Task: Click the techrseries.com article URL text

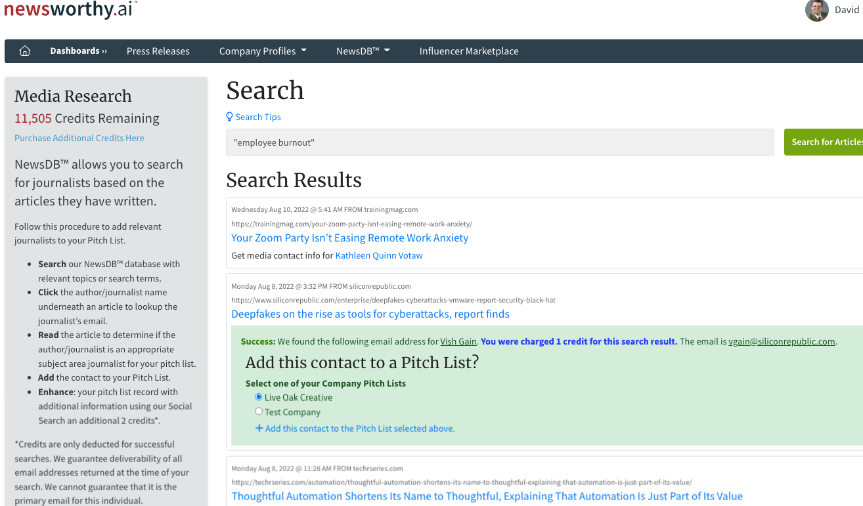Action: tap(462, 482)
